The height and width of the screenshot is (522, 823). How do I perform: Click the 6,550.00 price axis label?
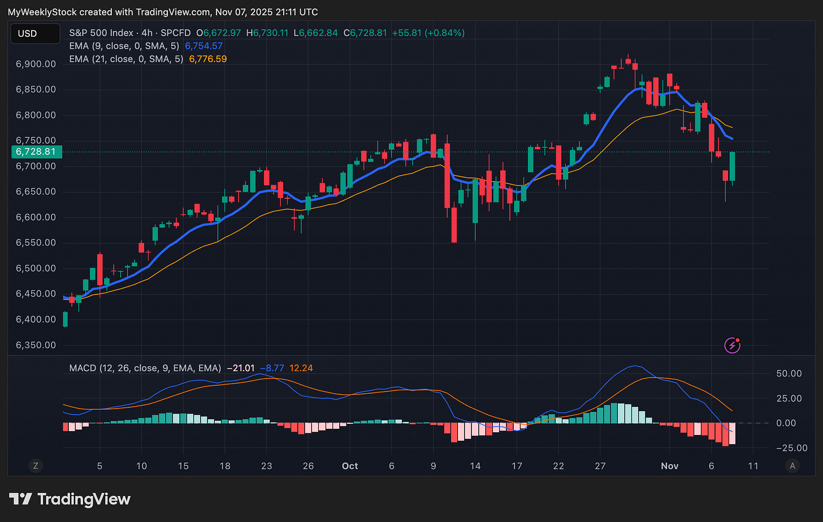tap(36, 243)
